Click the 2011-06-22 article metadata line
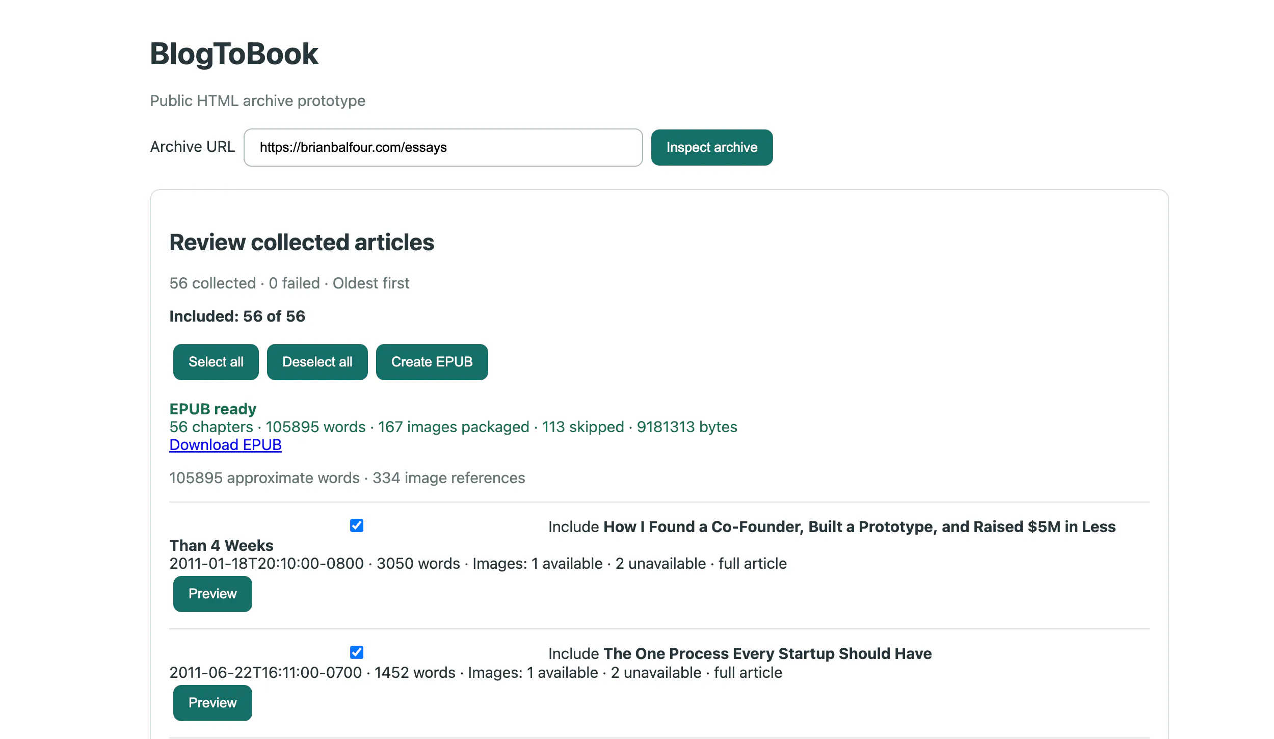 (x=476, y=673)
